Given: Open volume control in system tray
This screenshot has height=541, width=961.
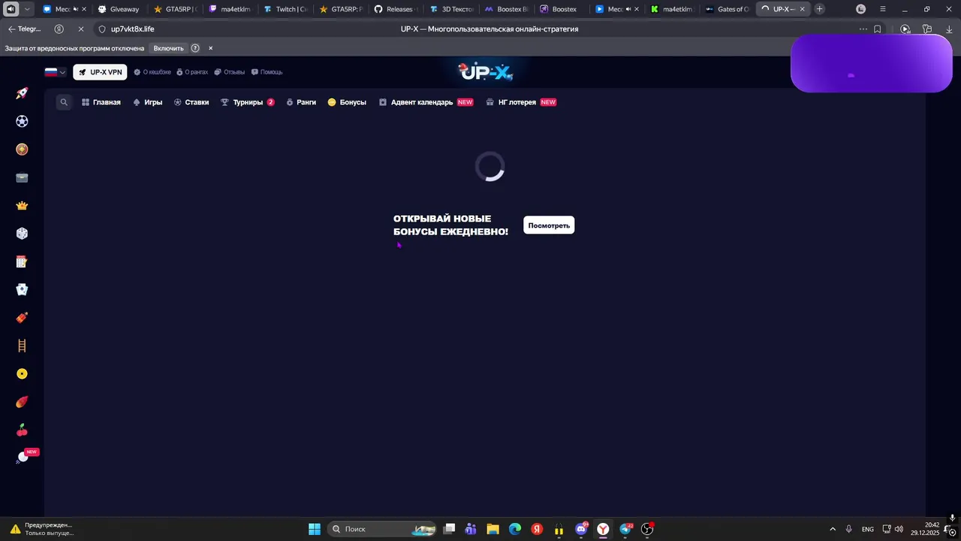Looking at the screenshot, I should point(899,529).
